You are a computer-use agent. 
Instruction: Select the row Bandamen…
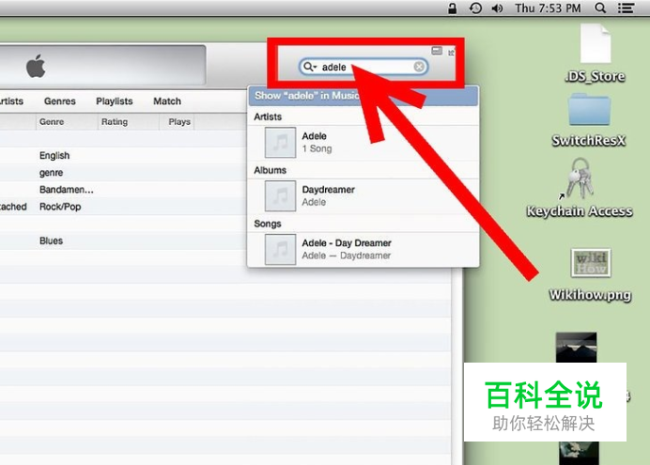click(124, 190)
